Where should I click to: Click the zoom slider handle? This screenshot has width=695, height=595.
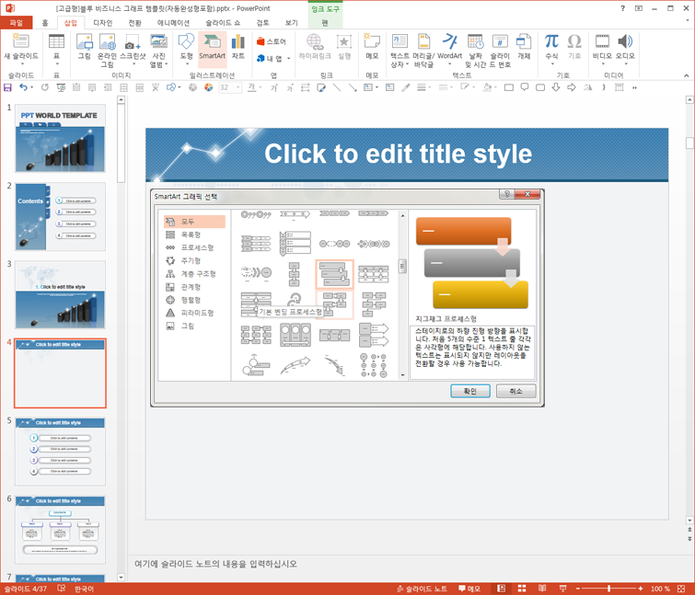(x=609, y=589)
